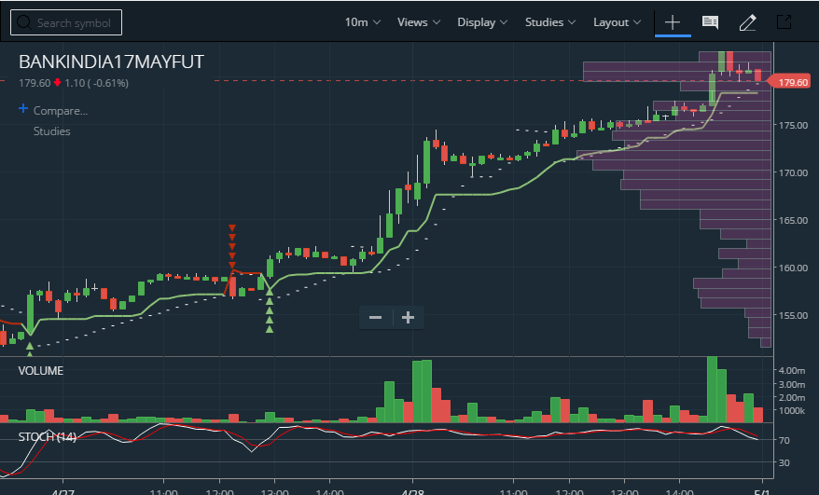Open the Display dropdown menu

tap(482, 22)
